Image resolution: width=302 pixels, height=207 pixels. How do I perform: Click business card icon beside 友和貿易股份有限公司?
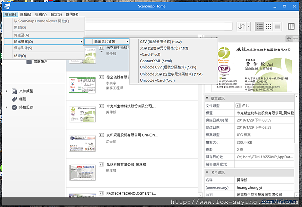[101, 135]
